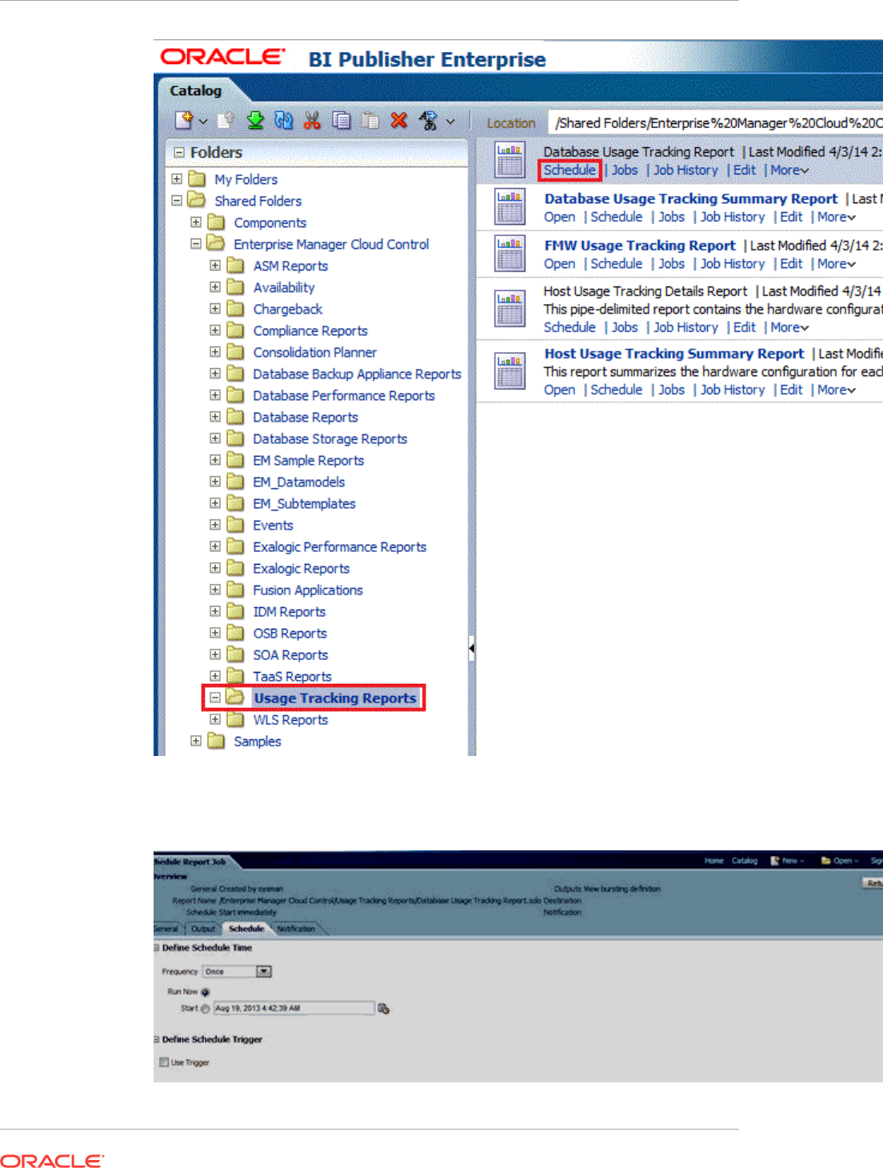Viewport: 883px width, 1168px height.
Task: Click the panel splitter collapse arrow
Action: click(472, 648)
